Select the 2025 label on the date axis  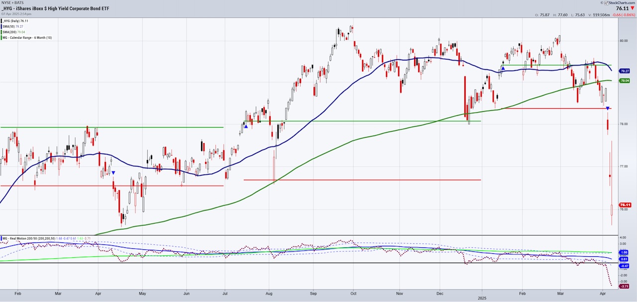pos(482,298)
